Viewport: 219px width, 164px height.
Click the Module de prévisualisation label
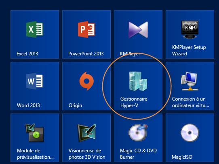click(x=35, y=154)
